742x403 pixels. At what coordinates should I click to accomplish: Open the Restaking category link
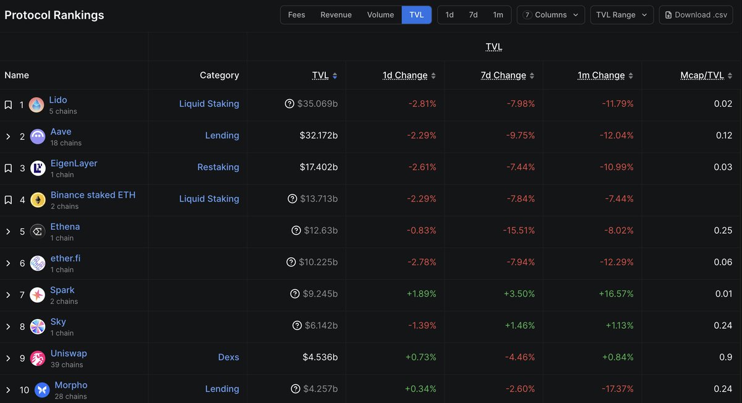(218, 167)
